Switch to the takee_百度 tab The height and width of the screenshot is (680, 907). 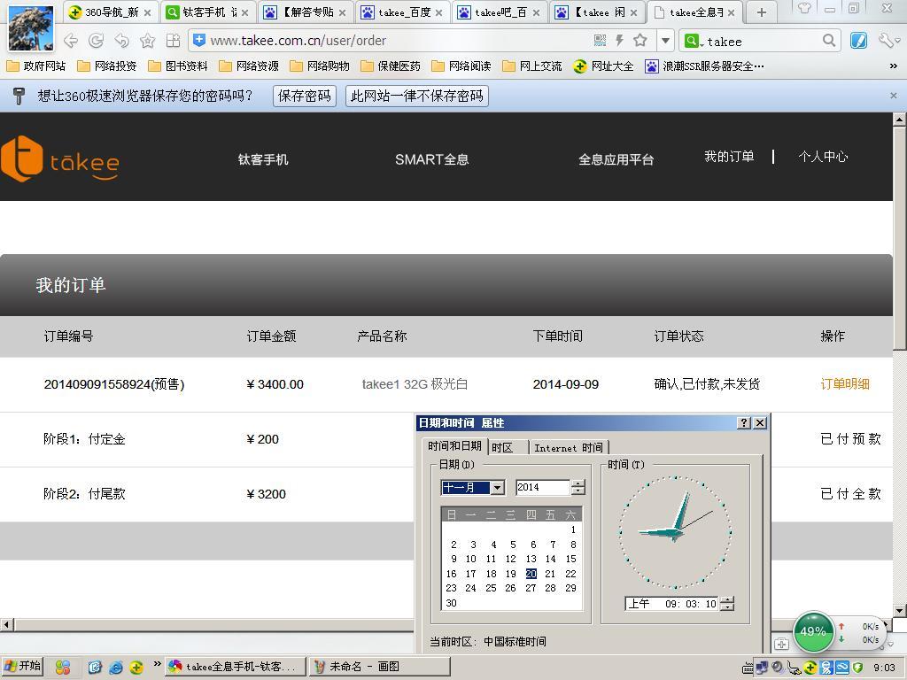point(401,12)
